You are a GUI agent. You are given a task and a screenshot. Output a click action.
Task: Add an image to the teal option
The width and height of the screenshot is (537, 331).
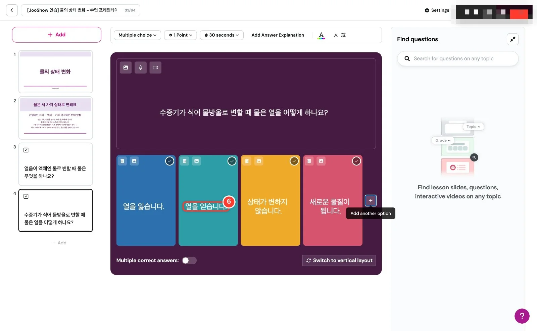(x=197, y=161)
